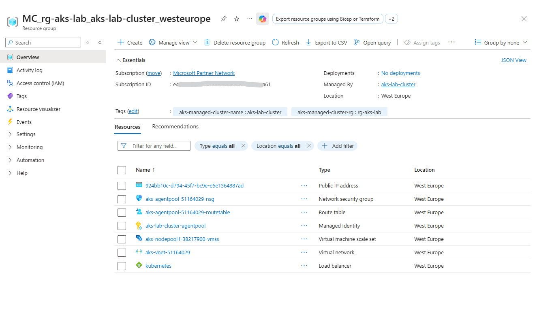
Task: Check the select-all checkbox in table header
Action: click(122, 170)
